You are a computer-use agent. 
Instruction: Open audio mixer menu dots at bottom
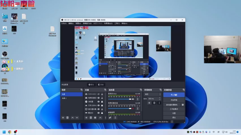[115, 118]
